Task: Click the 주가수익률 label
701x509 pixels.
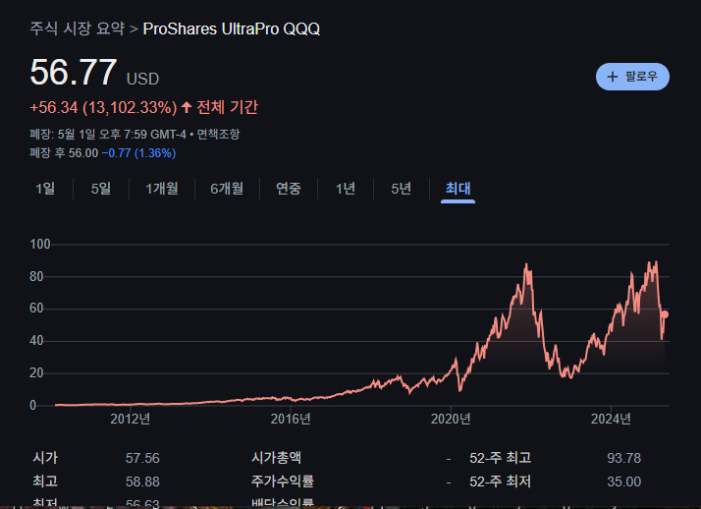Action: pyautogui.click(x=283, y=481)
